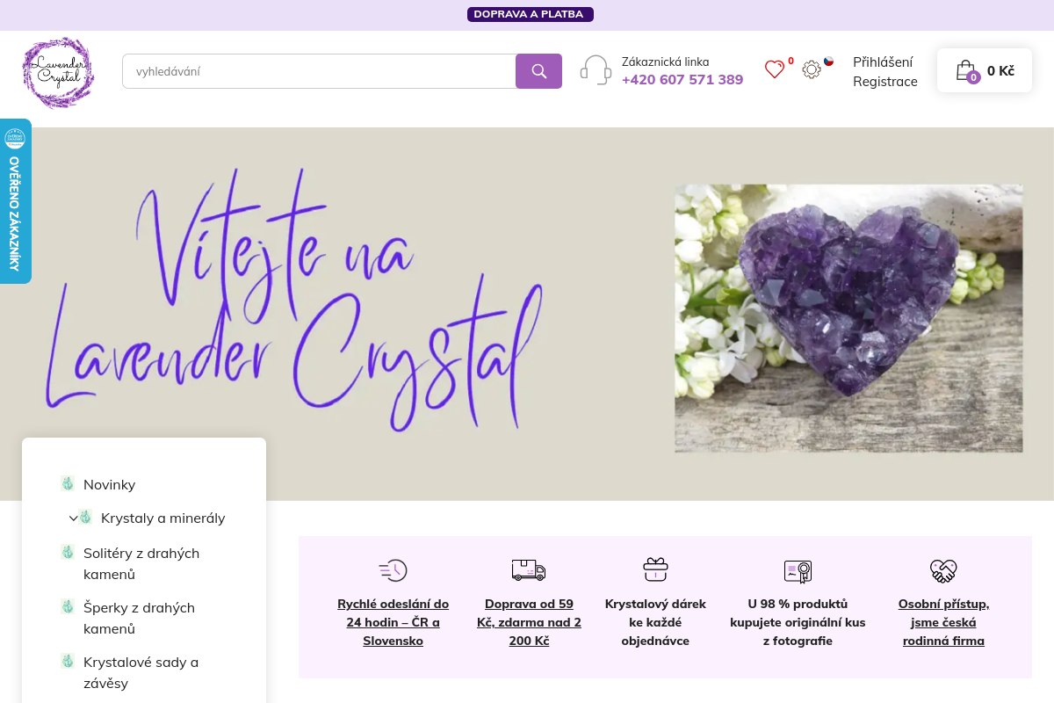Click the U 98 % produktů text
Image resolution: width=1054 pixels, height=703 pixels.
[798, 622]
